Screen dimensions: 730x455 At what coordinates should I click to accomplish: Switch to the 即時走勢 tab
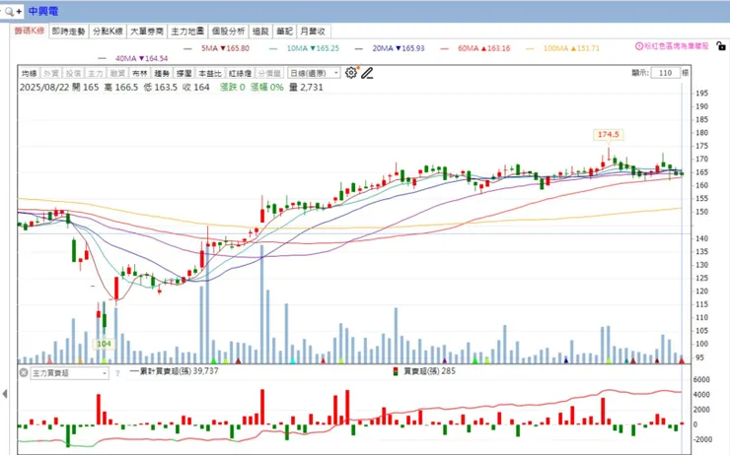pos(68,32)
